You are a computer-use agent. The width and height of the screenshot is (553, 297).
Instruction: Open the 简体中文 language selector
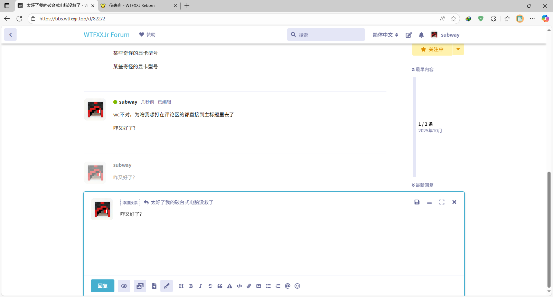coord(385,35)
